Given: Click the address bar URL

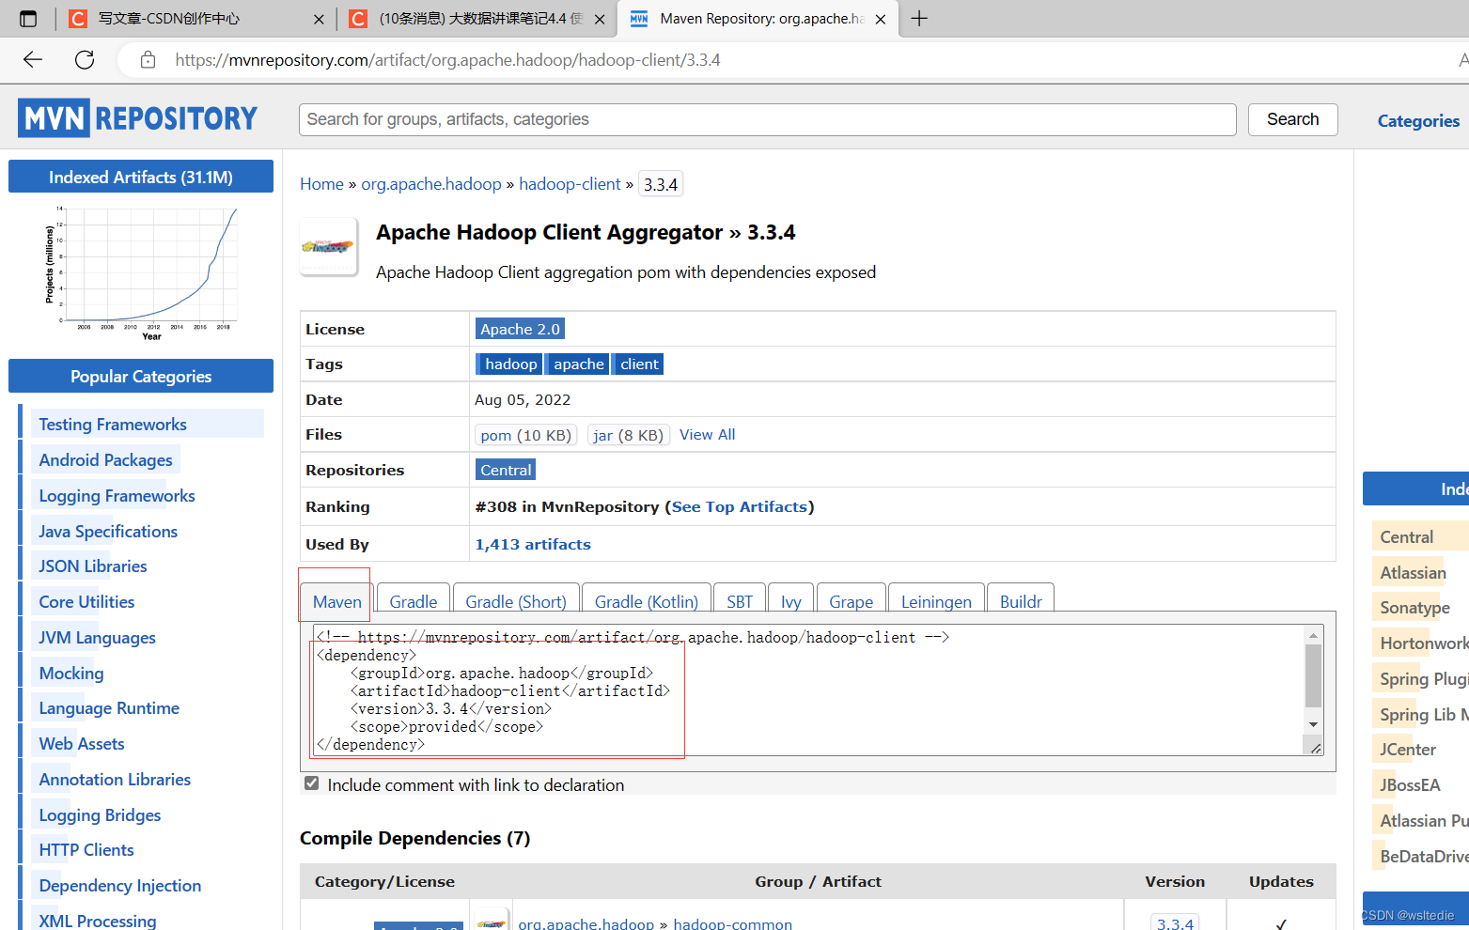Looking at the screenshot, I should pyautogui.click(x=447, y=60).
